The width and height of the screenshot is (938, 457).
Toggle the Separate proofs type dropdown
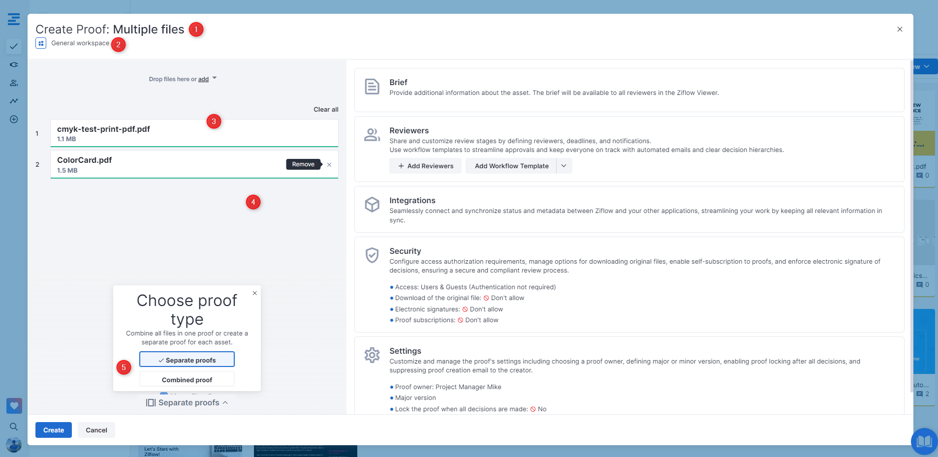pos(187,402)
